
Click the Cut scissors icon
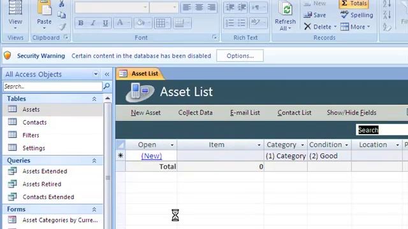(62, 4)
